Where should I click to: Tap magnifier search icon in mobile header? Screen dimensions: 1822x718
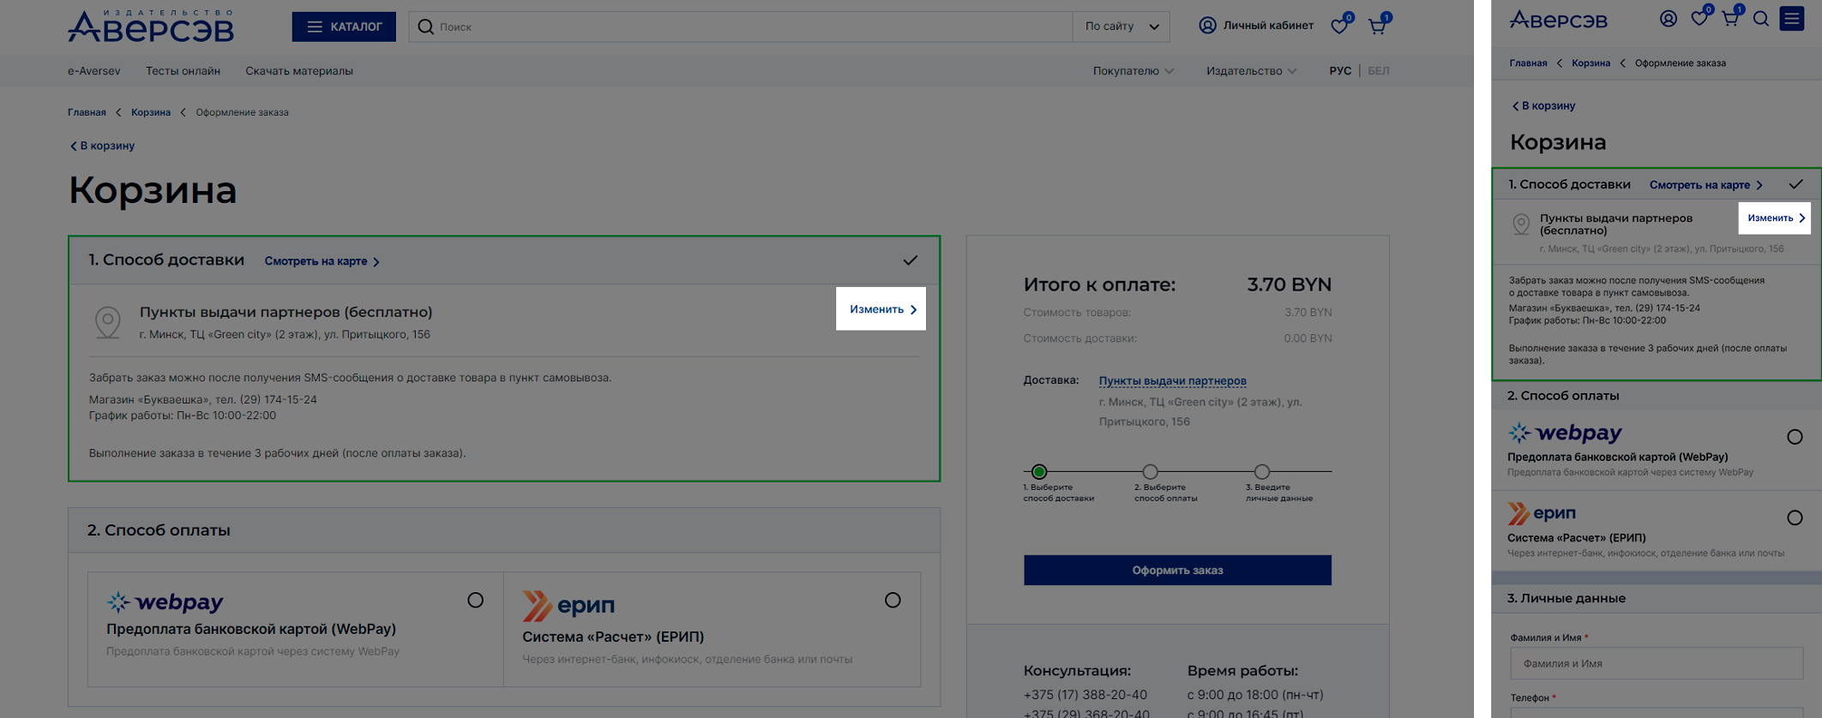click(1760, 19)
